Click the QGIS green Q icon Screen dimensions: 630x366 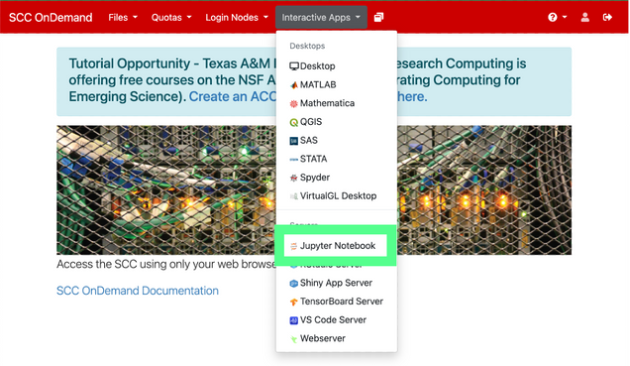(x=294, y=122)
